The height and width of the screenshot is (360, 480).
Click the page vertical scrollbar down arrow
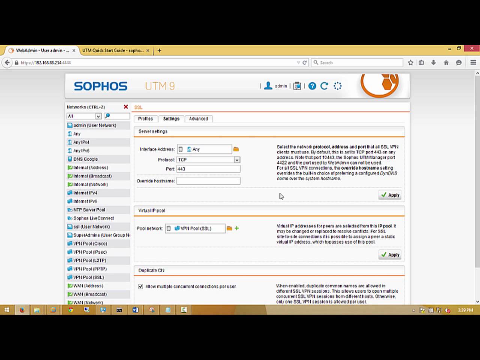click(x=477, y=301)
